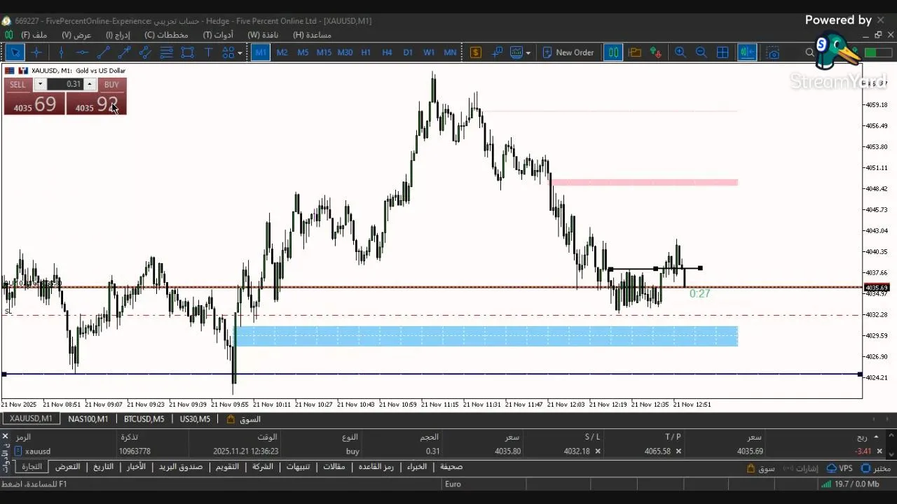This screenshot has height=504, width=897.
Task: Zoom in the chart
Action: pyautogui.click(x=680, y=52)
